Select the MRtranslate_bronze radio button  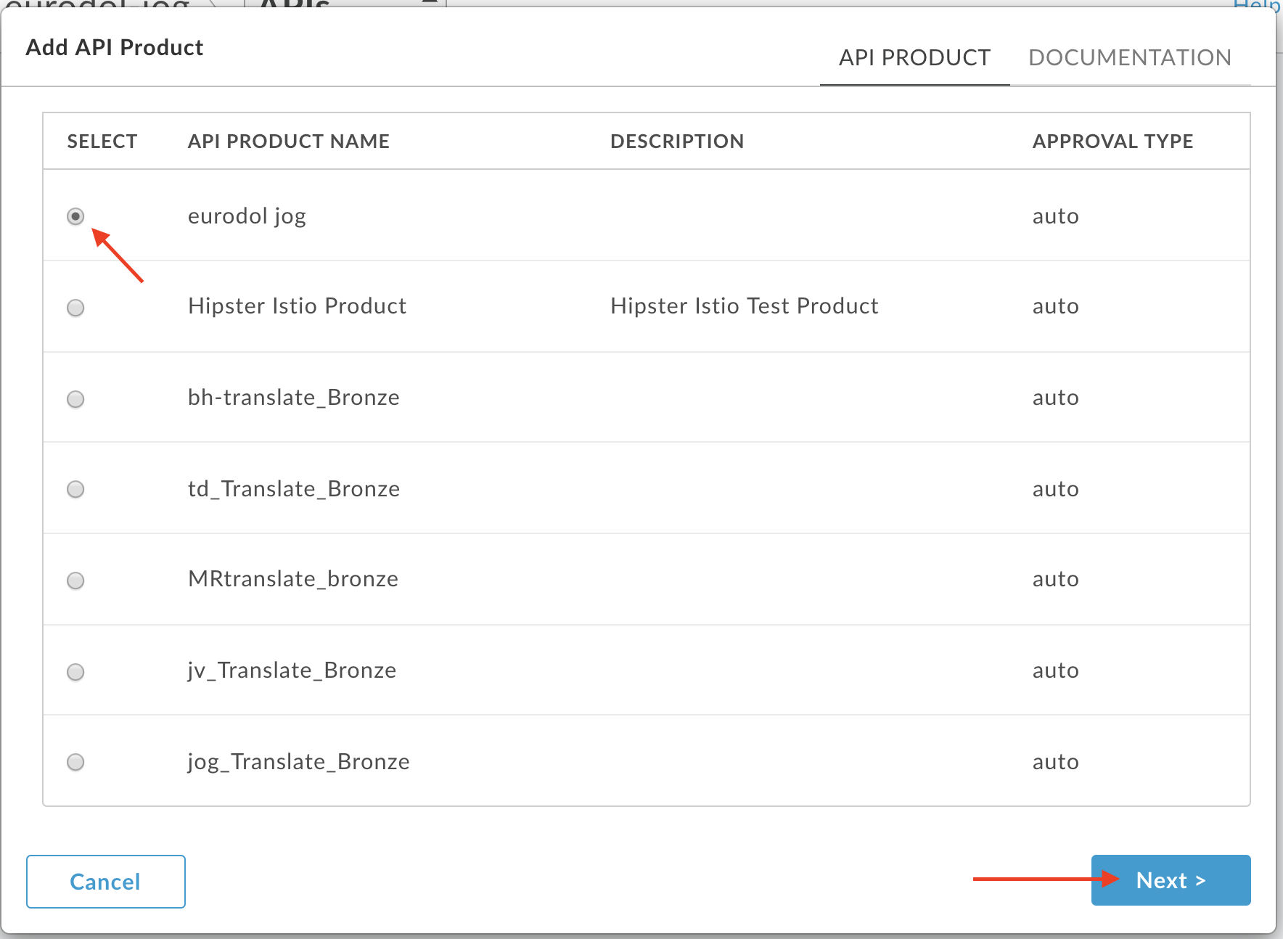[x=75, y=581]
